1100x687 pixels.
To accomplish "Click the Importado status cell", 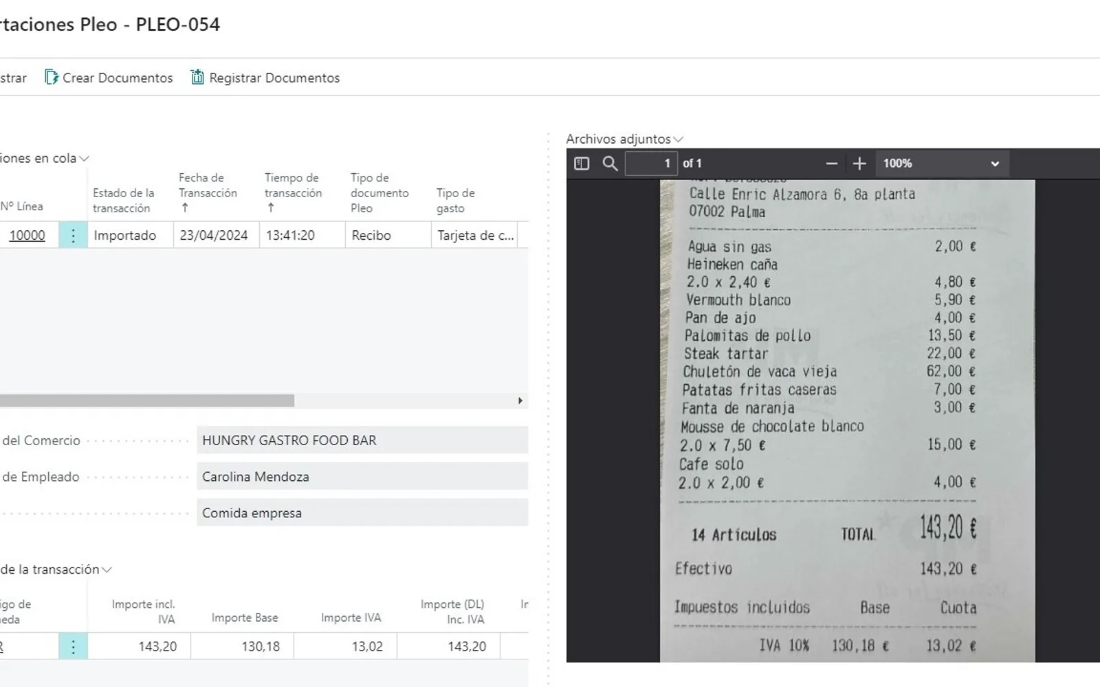I will click(x=131, y=235).
